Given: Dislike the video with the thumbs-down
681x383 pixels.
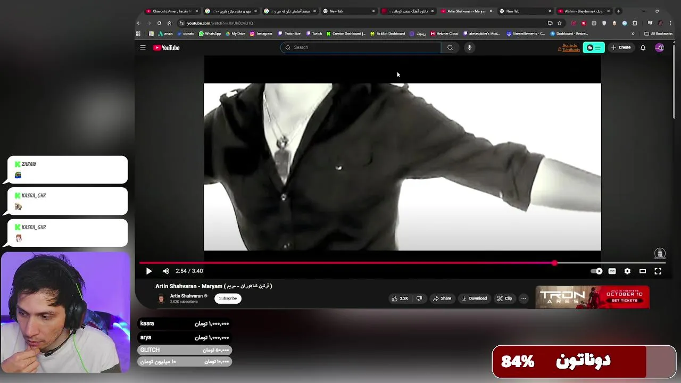Looking at the screenshot, I should pos(419,298).
